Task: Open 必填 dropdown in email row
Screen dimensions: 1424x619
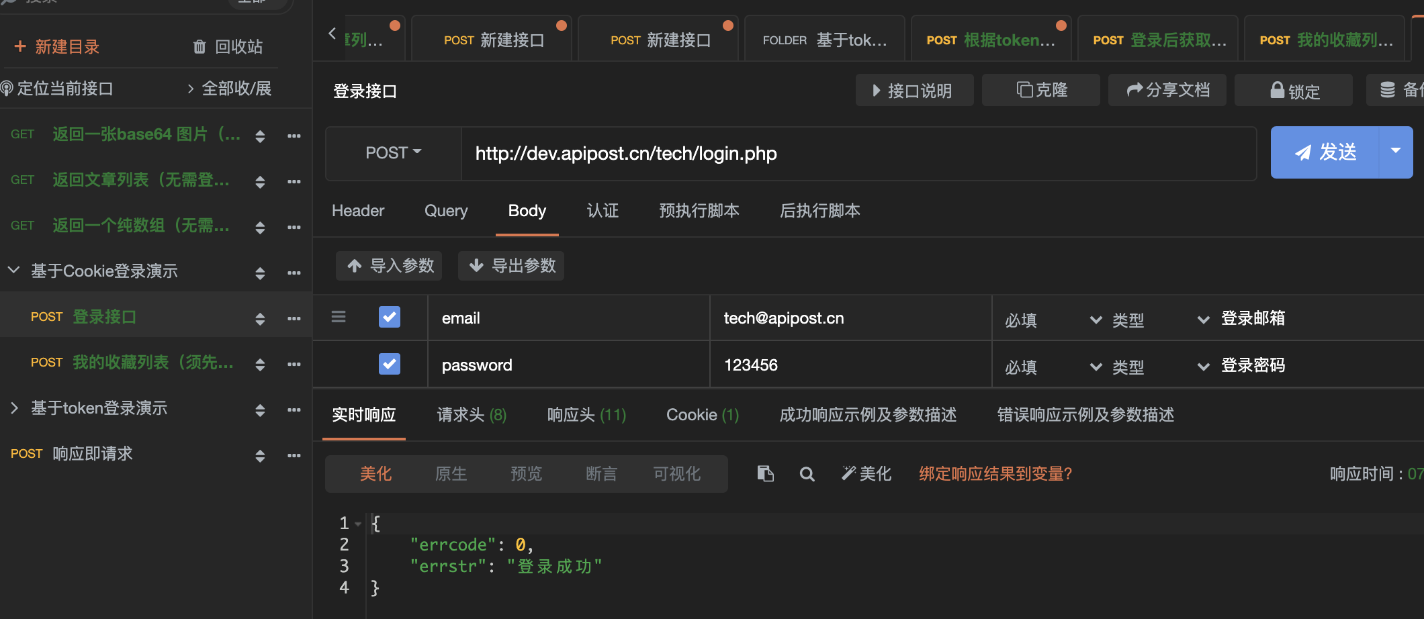Action: [x=1054, y=320]
